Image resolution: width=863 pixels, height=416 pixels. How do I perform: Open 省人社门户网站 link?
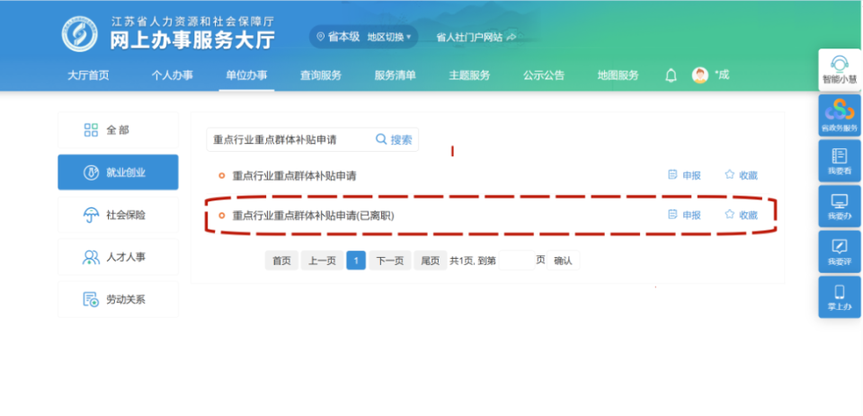(476, 38)
